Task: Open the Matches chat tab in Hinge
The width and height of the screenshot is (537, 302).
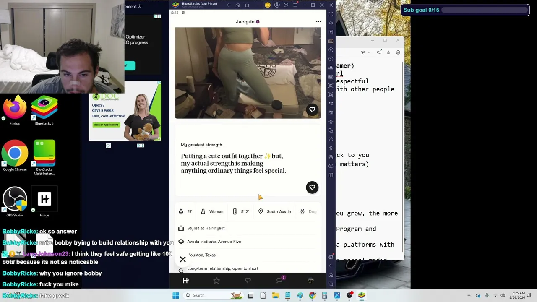Action: [279, 280]
